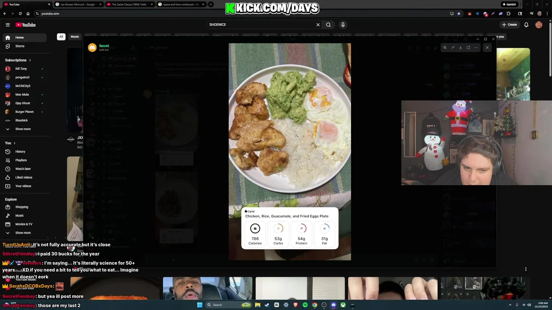The image size is (552, 310).
Task: Click the YouTube search magnifier button
Action: 328,25
